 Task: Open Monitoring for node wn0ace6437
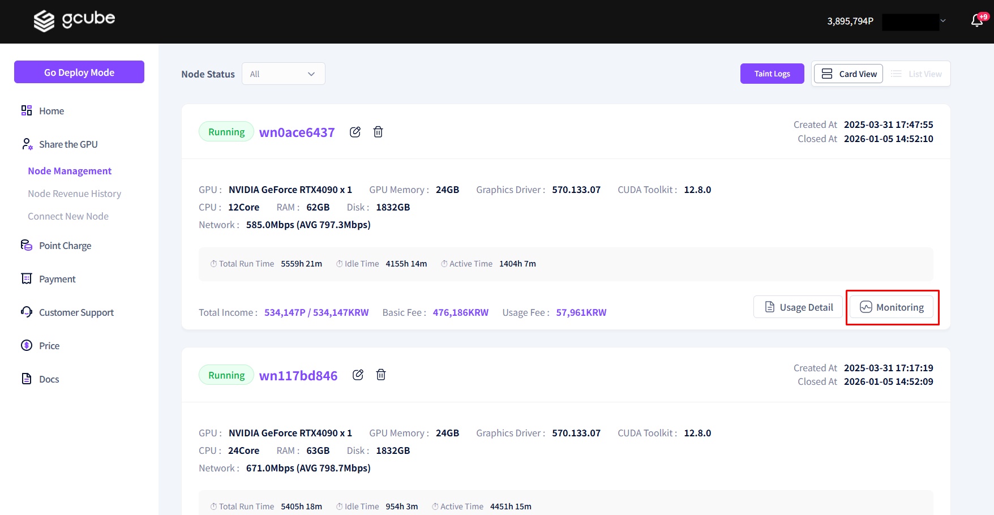pos(892,307)
